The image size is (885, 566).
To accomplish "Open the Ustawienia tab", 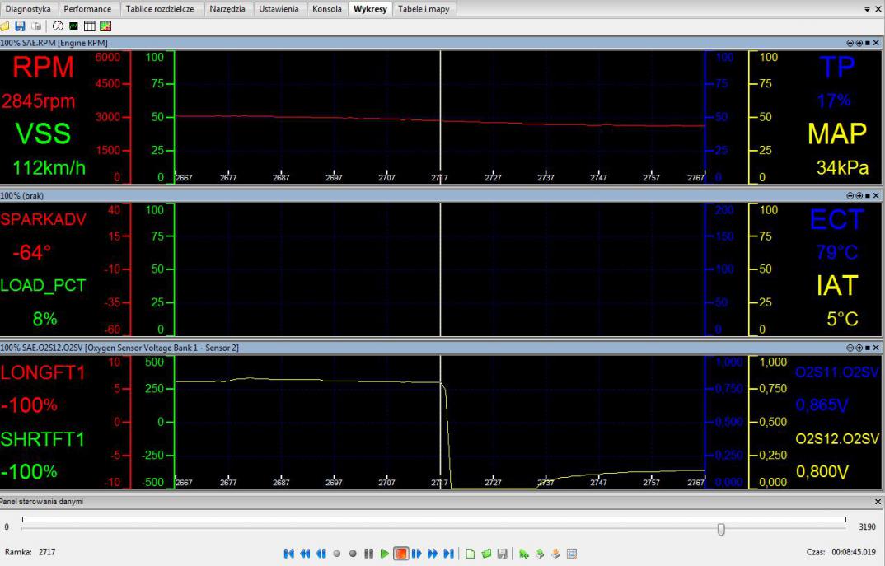I will [279, 9].
